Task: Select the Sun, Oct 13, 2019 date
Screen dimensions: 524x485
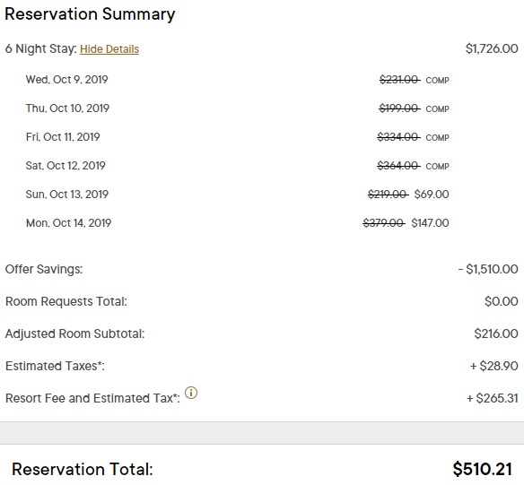Action: point(67,195)
